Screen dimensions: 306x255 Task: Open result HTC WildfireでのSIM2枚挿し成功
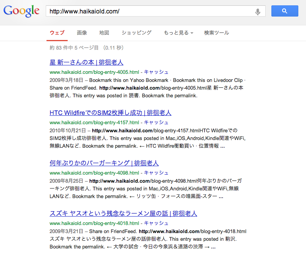(110, 113)
